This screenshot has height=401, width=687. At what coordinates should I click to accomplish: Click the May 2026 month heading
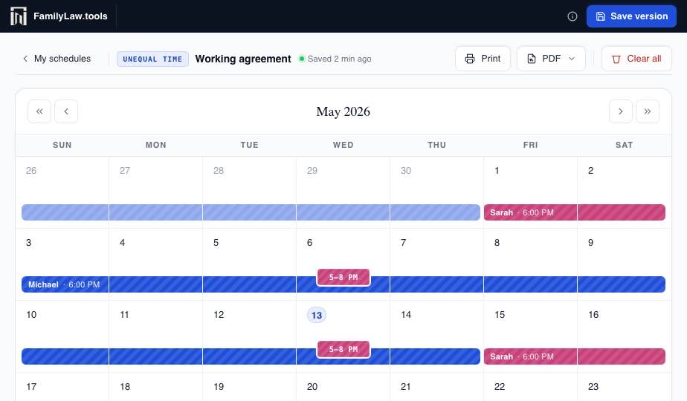(343, 111)
